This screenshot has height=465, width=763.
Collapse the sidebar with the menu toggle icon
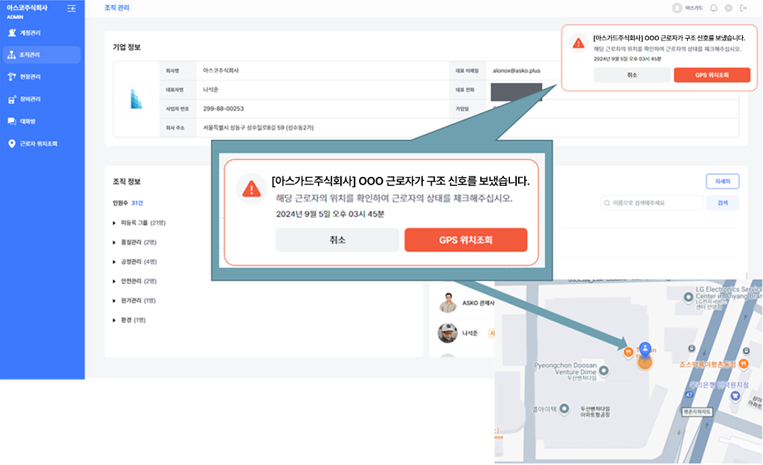(72, 8)
